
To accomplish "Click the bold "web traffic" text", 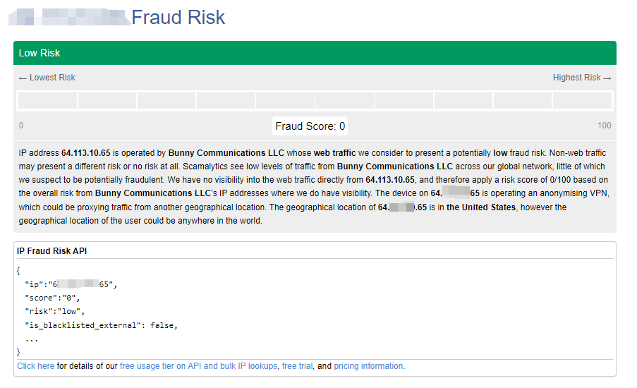I will pyautogui.click(x=334, y=152).
